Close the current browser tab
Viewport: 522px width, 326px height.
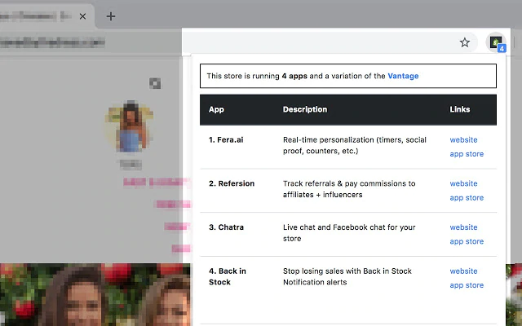pyautogui.click(x=82, y=16)
